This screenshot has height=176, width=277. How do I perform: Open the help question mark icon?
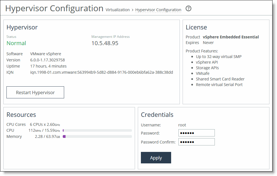pyautogui.click(x=188, y=8)
